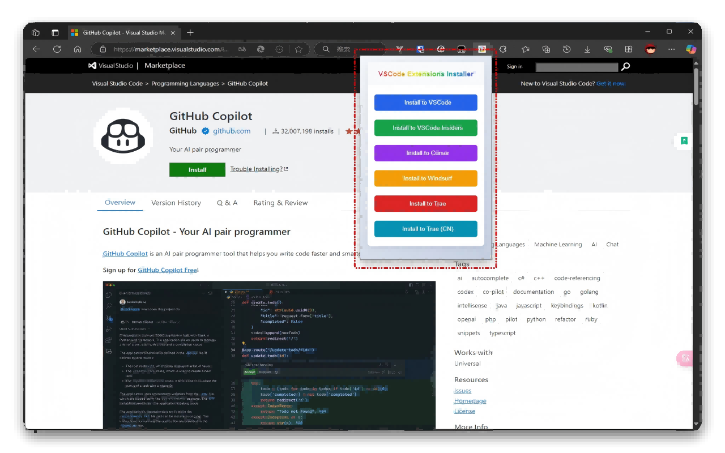Open the Downloads icon
This screenshot has height=453, width=725.
(x=587, y=49)
